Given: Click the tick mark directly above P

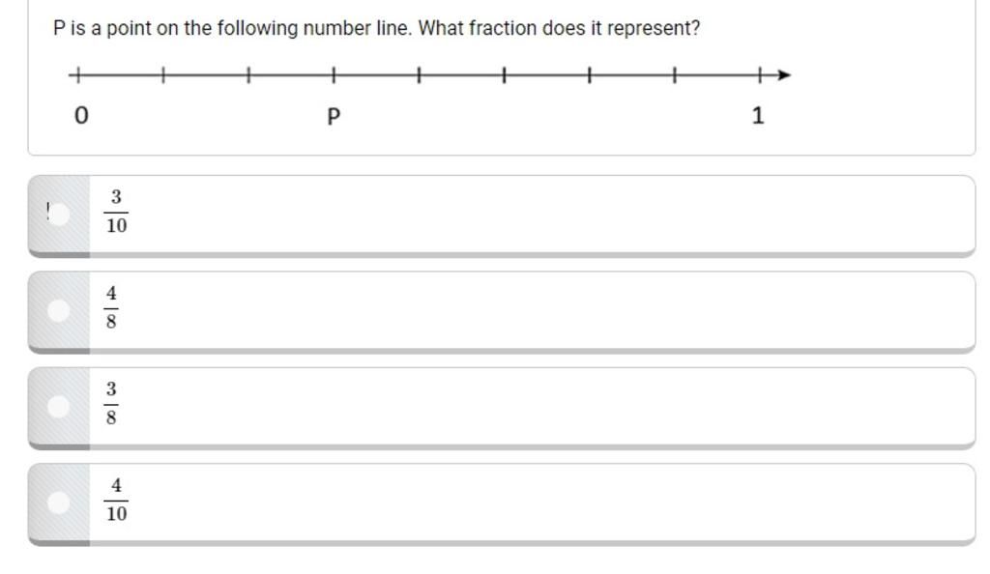Looking at the screenshot, I should pos(334,75).
